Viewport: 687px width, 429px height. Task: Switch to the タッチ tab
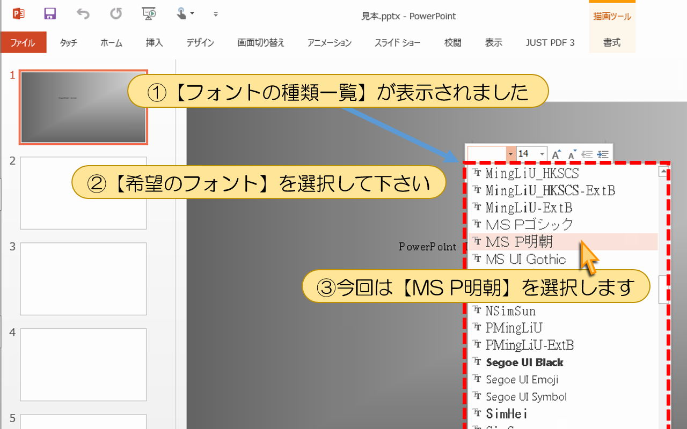(x=68, y=43)
